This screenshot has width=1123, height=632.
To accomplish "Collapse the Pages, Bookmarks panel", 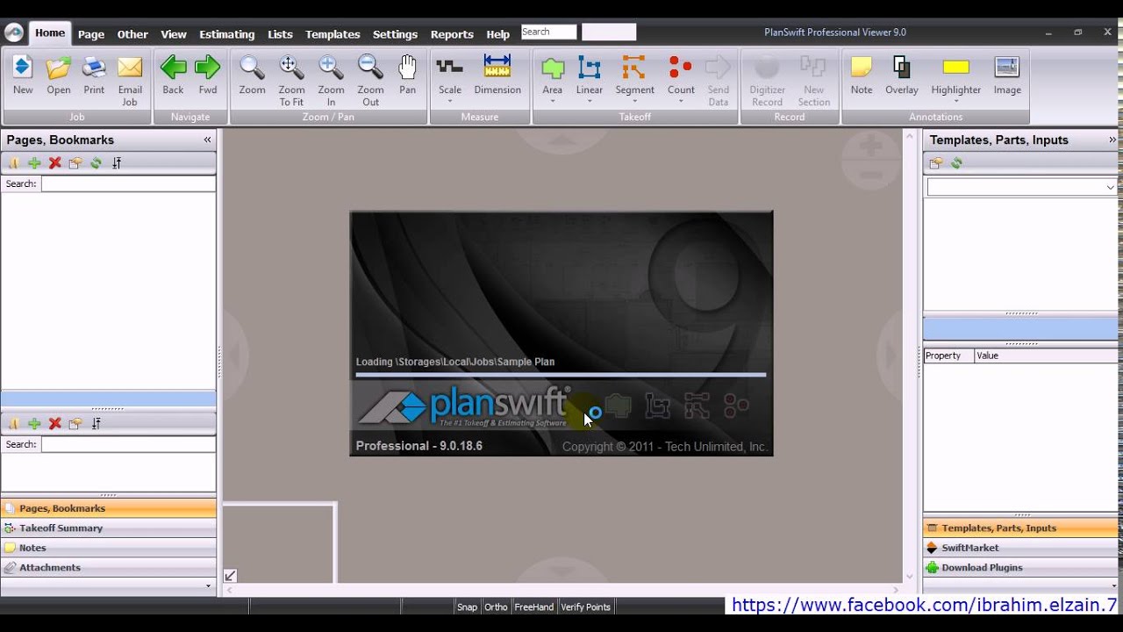I will tap(208, 140).
